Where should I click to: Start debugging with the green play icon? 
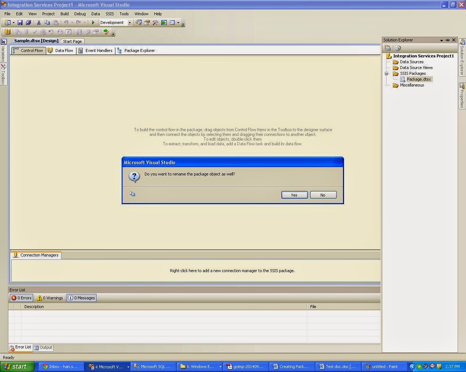tap(93, 23)
